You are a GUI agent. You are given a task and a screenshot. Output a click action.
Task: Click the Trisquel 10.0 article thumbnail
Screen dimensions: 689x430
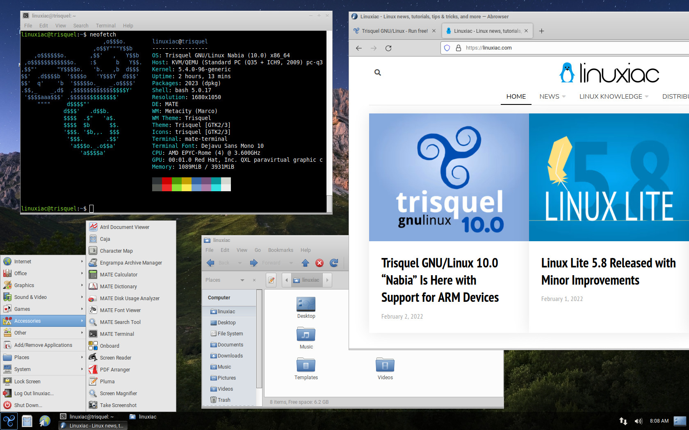point(449,177)
